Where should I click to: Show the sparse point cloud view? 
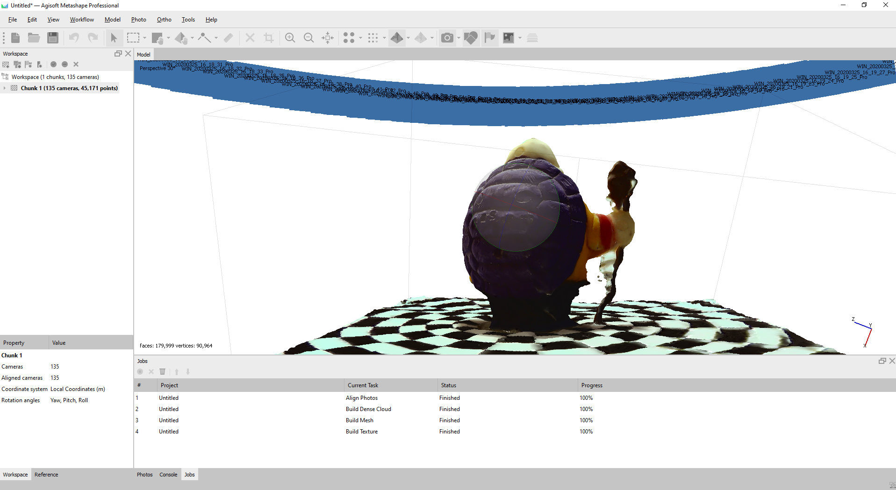(x=349, y=38)
